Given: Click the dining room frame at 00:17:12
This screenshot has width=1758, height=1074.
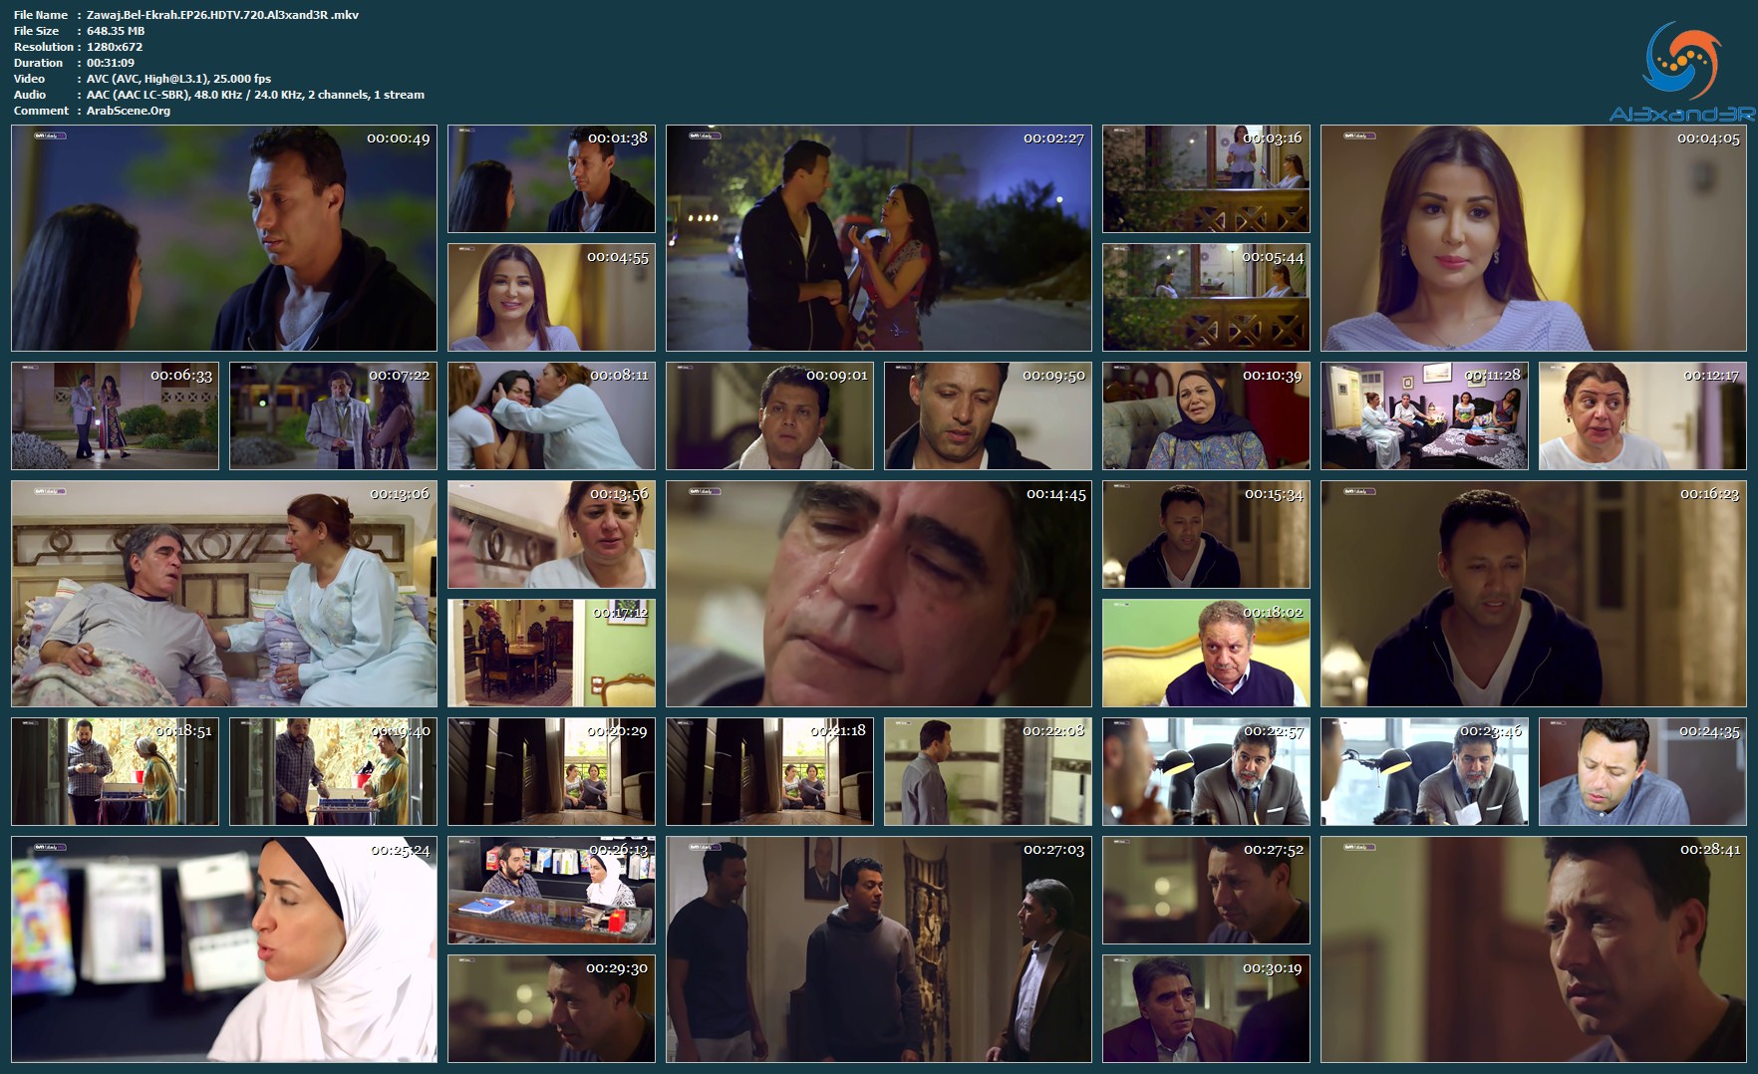Looking at the screenshot, I should [x=551, y=653].
